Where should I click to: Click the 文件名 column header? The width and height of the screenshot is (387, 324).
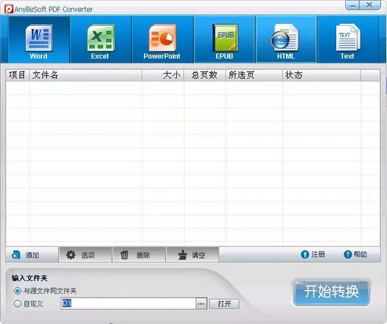point(86,75)
